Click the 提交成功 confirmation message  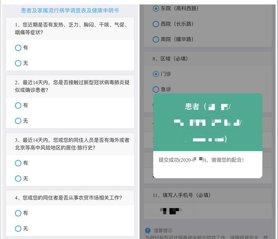tap(201, 160)
